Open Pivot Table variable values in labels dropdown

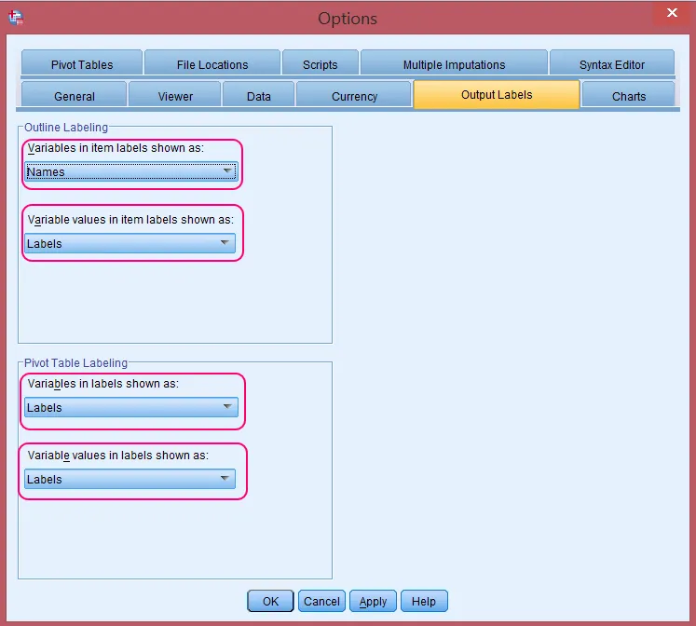(130, 479)
